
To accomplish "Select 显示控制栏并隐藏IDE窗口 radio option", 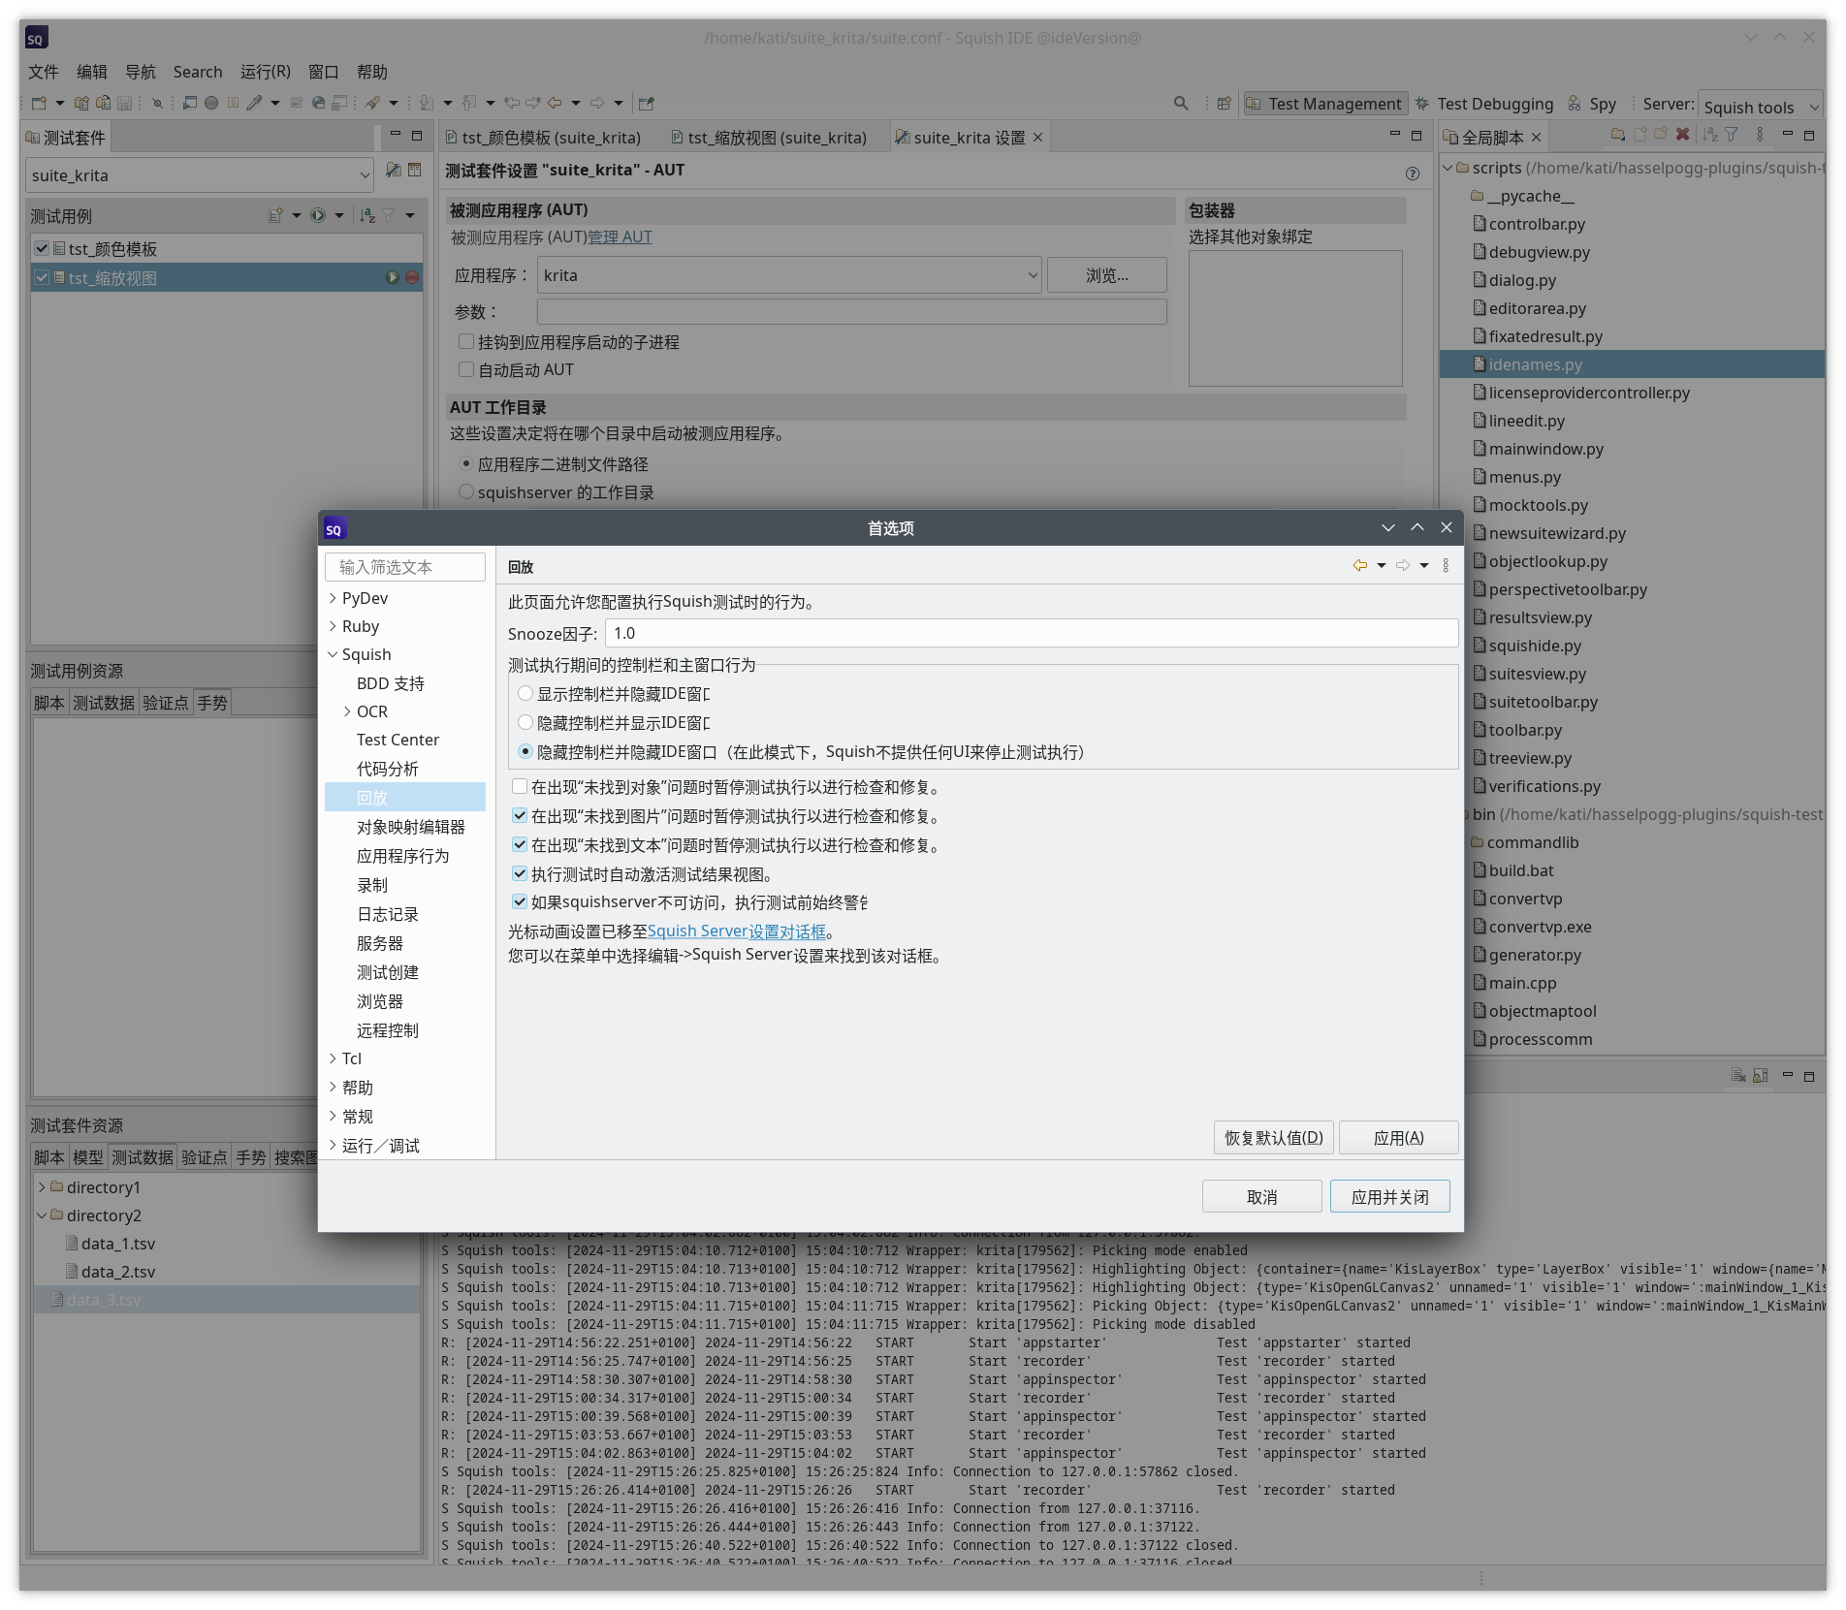I will (x=526, y=693).
